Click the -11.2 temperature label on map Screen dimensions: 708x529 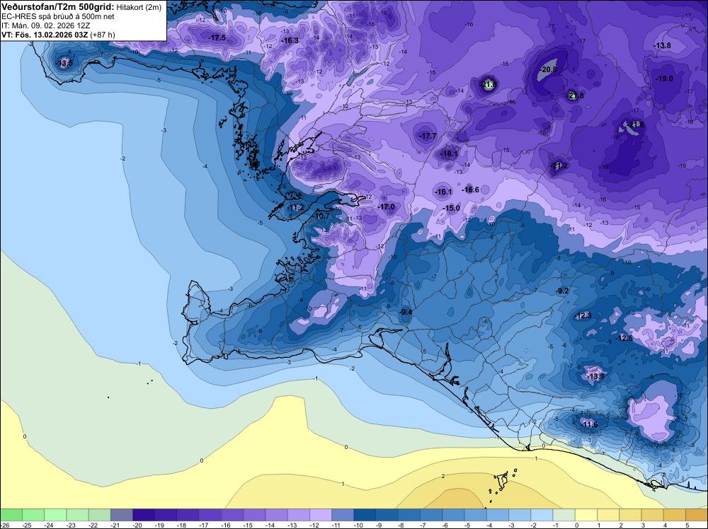click(295, 208)
